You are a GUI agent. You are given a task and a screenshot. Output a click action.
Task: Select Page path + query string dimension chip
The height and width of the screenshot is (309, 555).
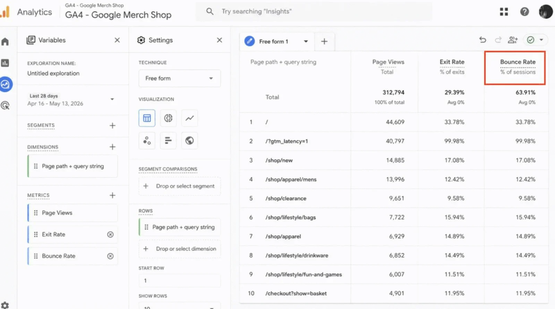point(72,166)
